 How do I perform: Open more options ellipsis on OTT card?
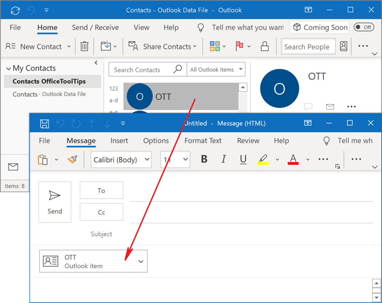(351, 106)
